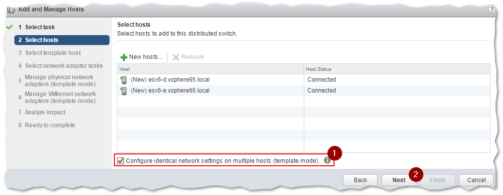This screenshot has width=503, height=195.
Task: Open step 8 Ready to complete
Action: [47, 125]
